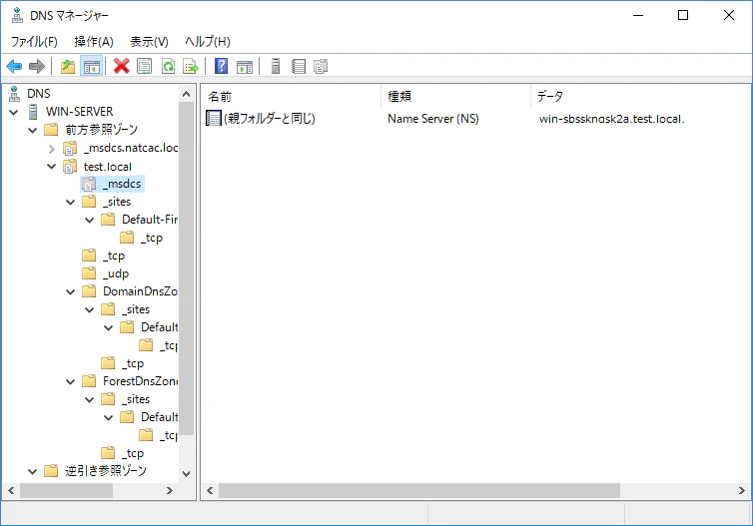
Task: Refresh the view with green arrow icon
Action: click(x=168, y=66)
